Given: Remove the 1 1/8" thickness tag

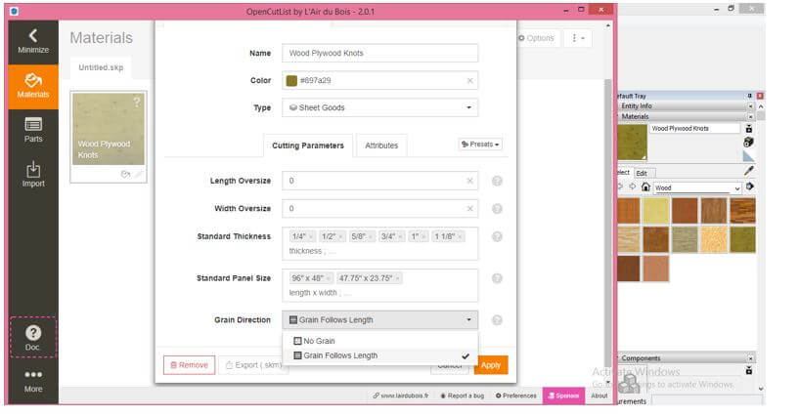Looking at the screenshot, I should tap(460, 236).
